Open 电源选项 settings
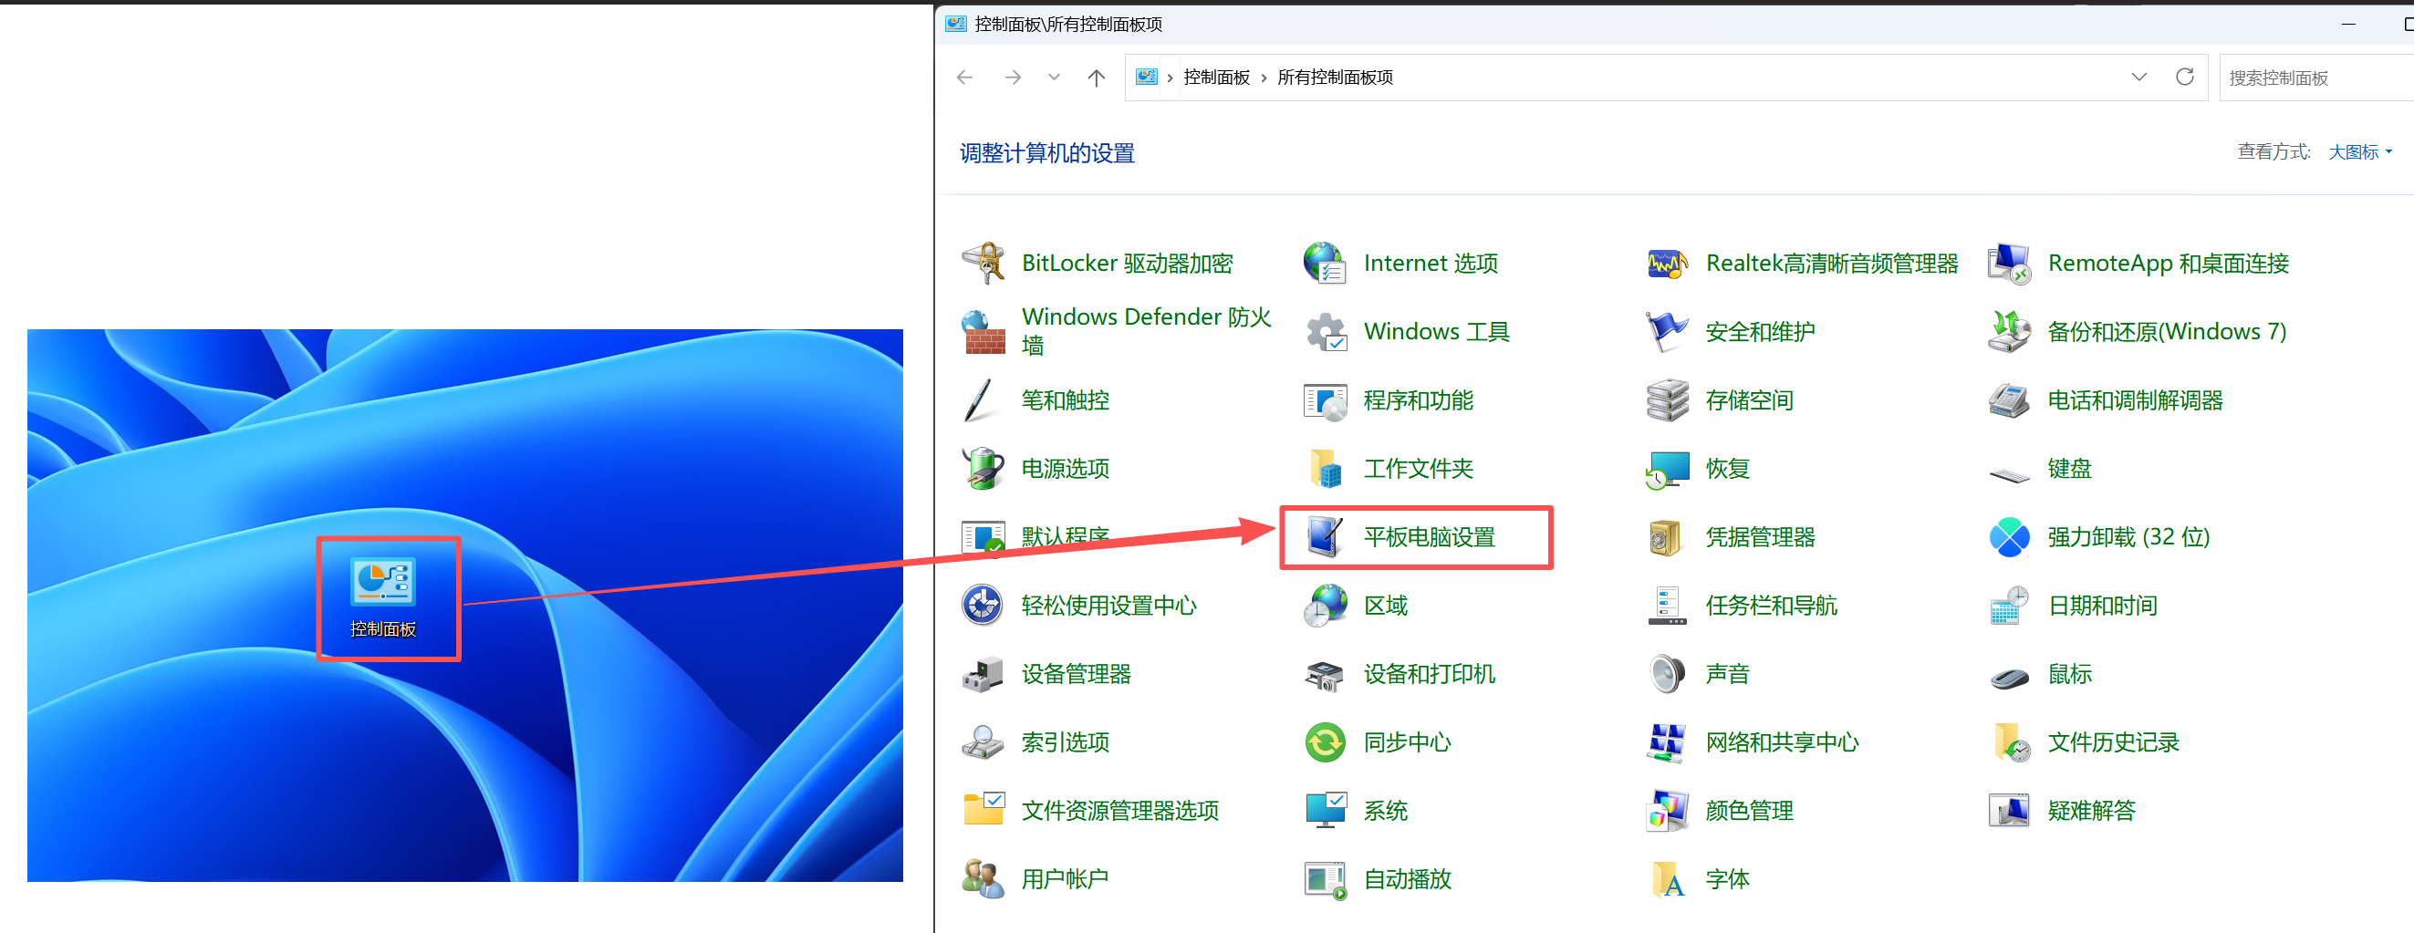The height and width of the screenshot is (933, 2414). (x=1065, y=469)
